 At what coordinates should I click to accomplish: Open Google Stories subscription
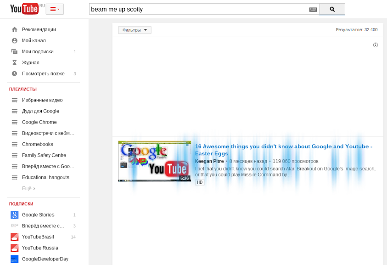tap(38, 215)
